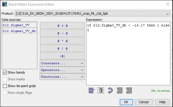The height and width of the screenshot is (107, 173).
Task: Undo the last expression edit
Action: point(110,91)
